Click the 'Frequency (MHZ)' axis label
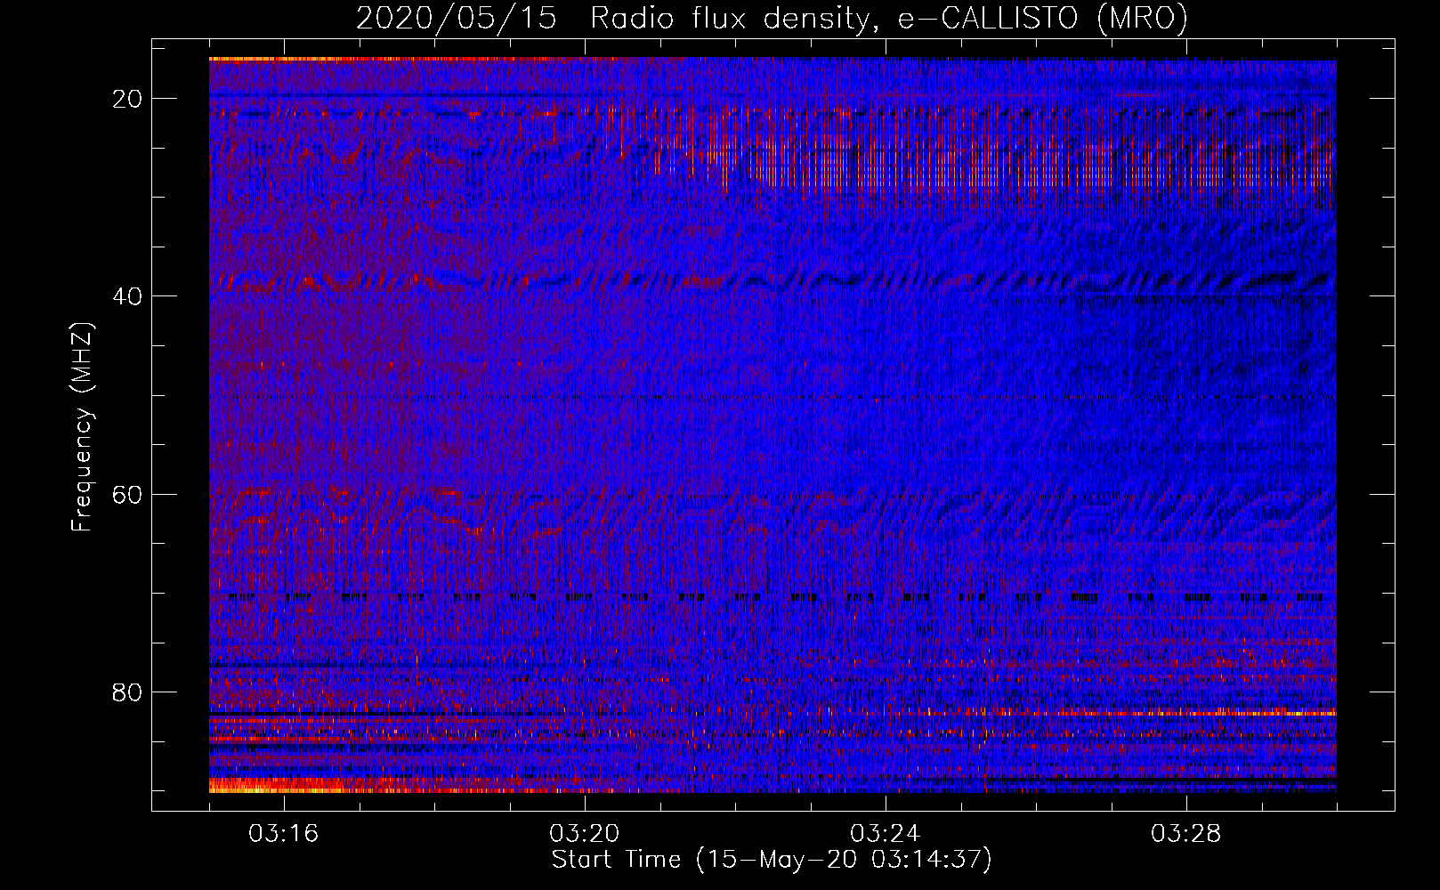1440x890 pixels. [82, 427]
